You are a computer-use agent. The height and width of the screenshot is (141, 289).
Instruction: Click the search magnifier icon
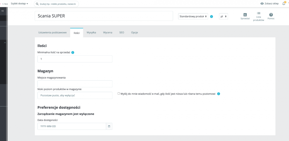(x=37, y=4)
